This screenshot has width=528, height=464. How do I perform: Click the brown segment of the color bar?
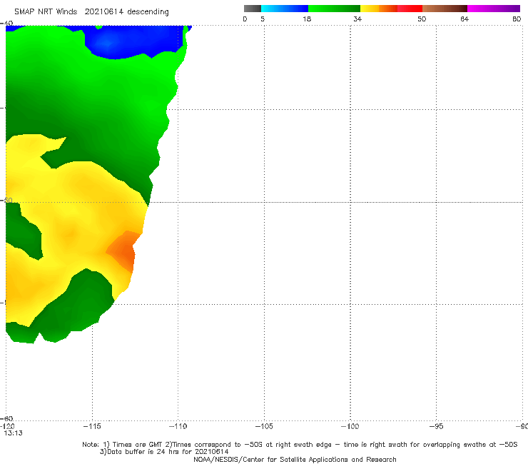445,9
